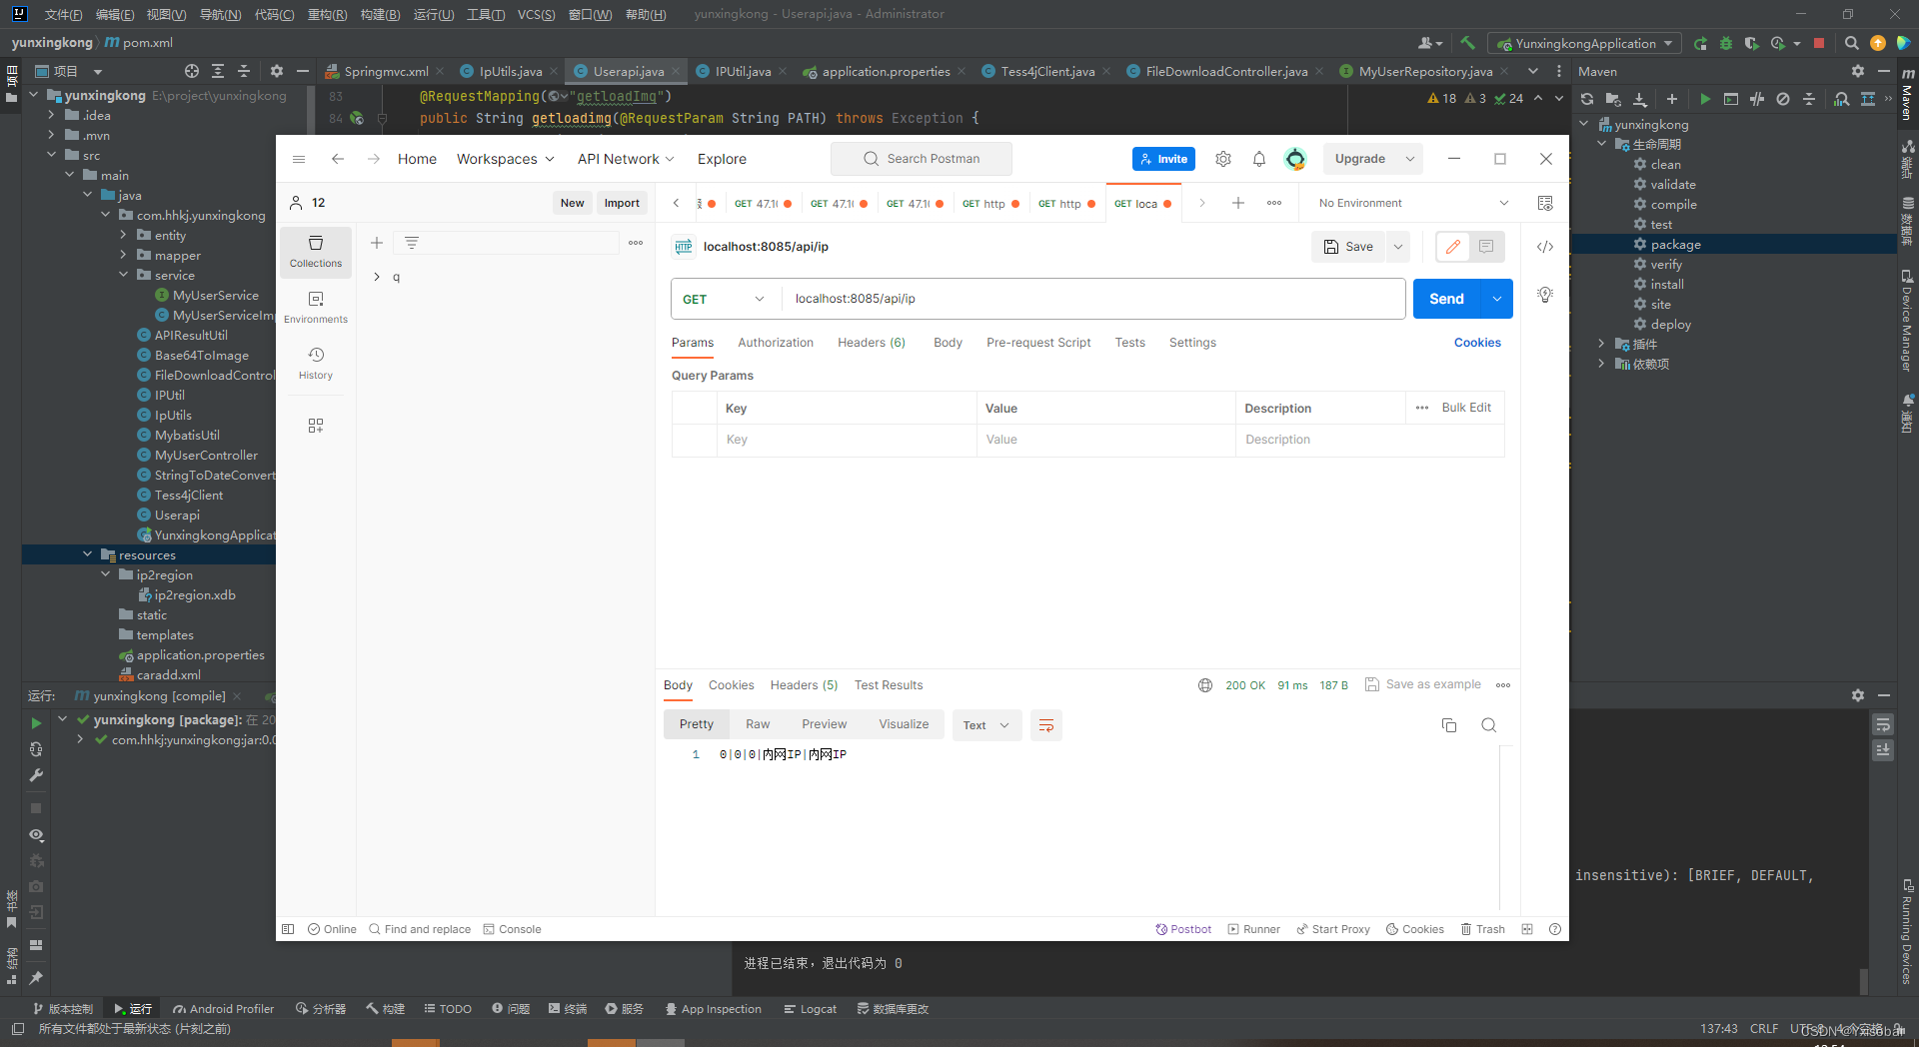Viewport: 1919px width, 1047px height.
Task: Expand the q collection
Action: click(377, 277)
